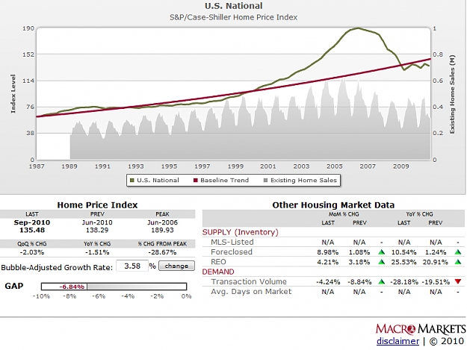Click the MacroMarkets logo

(x=420, y=329)
